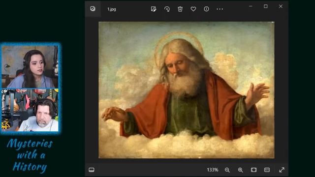Click the 1.jpg file name
This screenshot has width=315, height=177.
coord(112,9)
